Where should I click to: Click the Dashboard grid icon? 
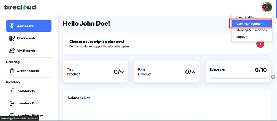[x=12, y=26]
